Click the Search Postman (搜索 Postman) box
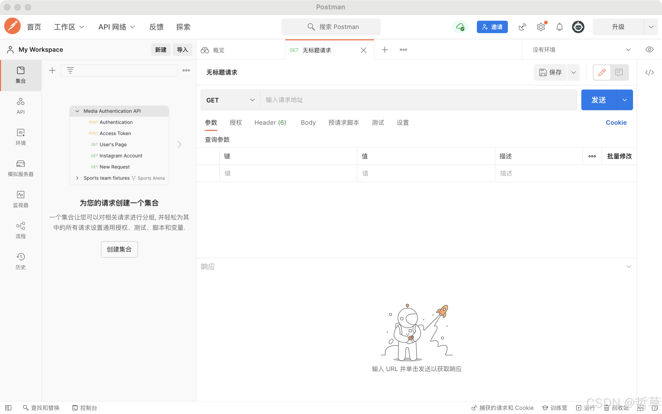Image resolution: width=662 pixels, height=414 pixels. (331, 27)
